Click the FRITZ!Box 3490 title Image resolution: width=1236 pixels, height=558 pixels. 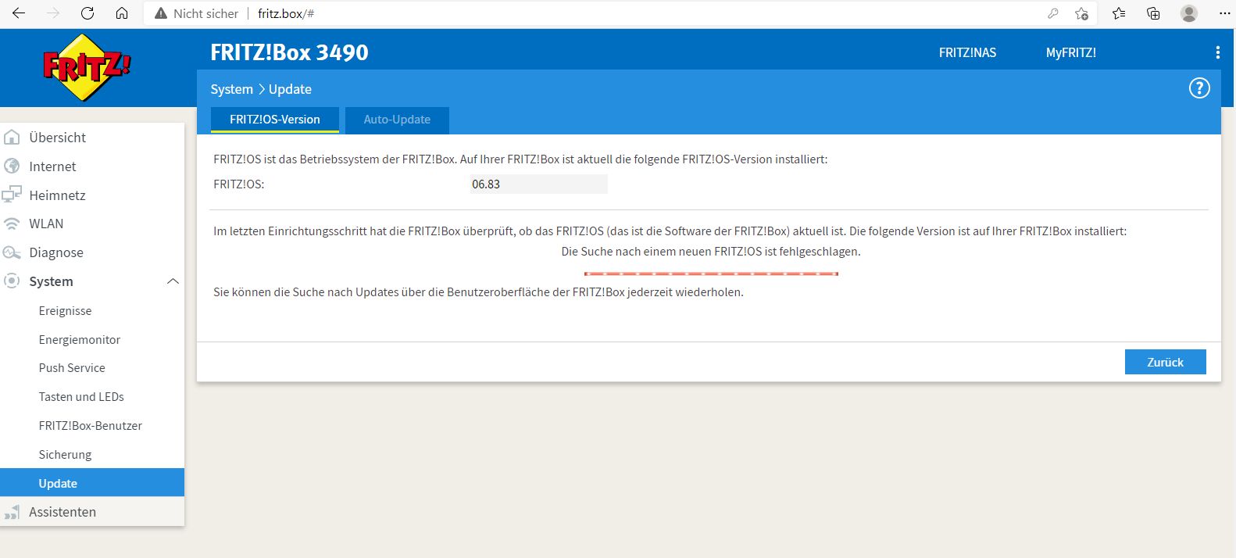pyautogui.click(x=289, y=52)
